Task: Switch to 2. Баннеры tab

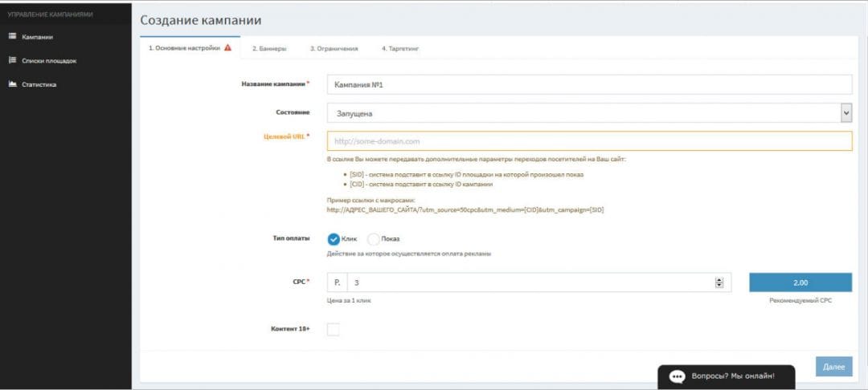Action: (x=269, y=49)
